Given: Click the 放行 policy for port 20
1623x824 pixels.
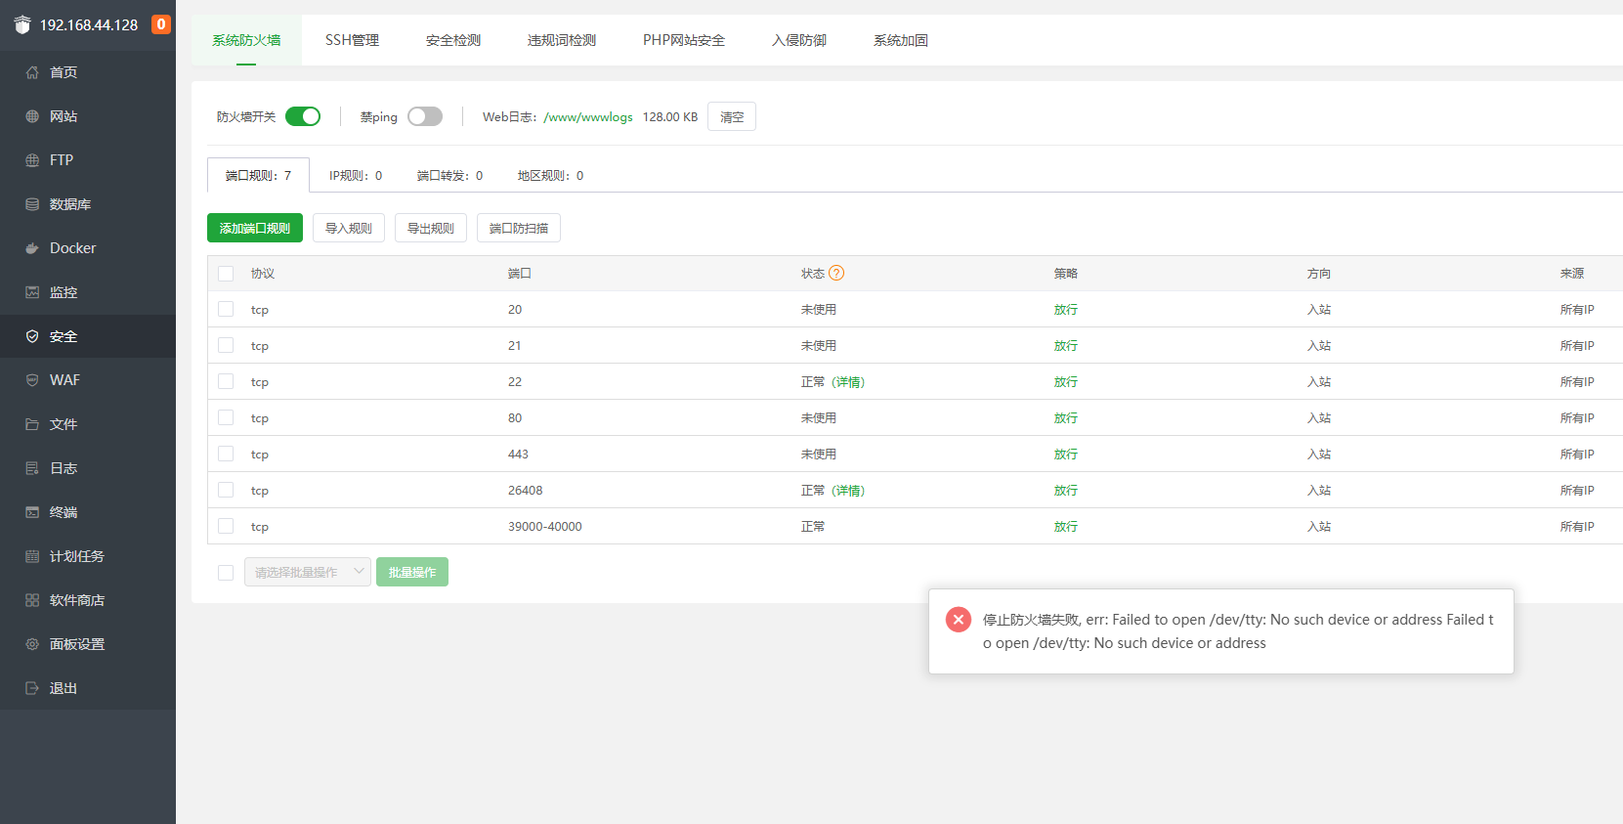Looking at the screenshot, I should click(1066, 309).
